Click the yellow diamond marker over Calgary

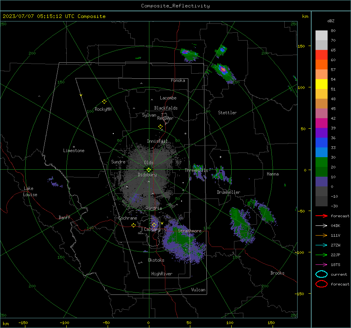pos(154,225)
